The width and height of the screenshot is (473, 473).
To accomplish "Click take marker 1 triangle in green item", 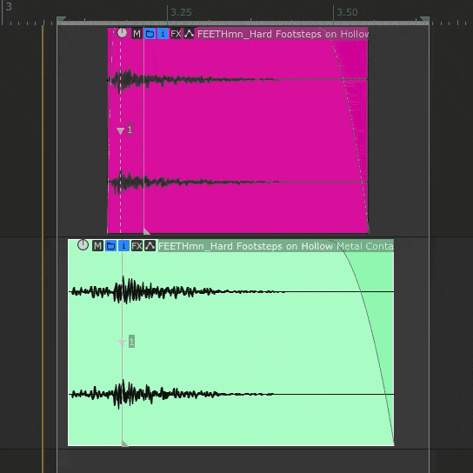I will (122, 343).
